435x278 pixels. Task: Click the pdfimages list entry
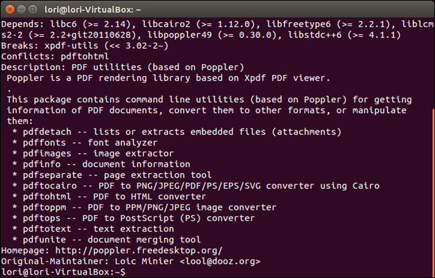coord(98,154)
